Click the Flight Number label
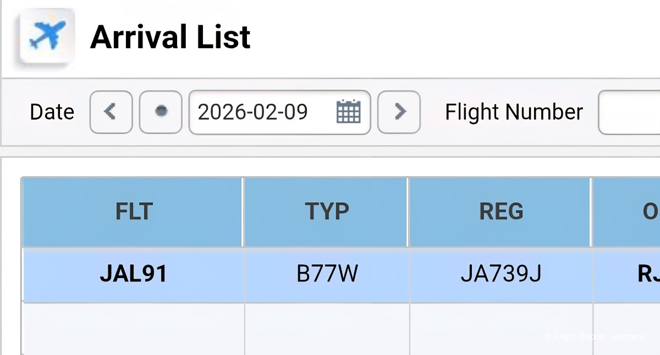660x355 pixels. coord(514,112)
